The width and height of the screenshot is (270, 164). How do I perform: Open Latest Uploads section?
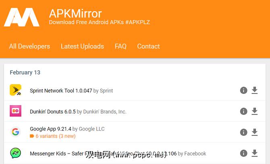point(82,46)
